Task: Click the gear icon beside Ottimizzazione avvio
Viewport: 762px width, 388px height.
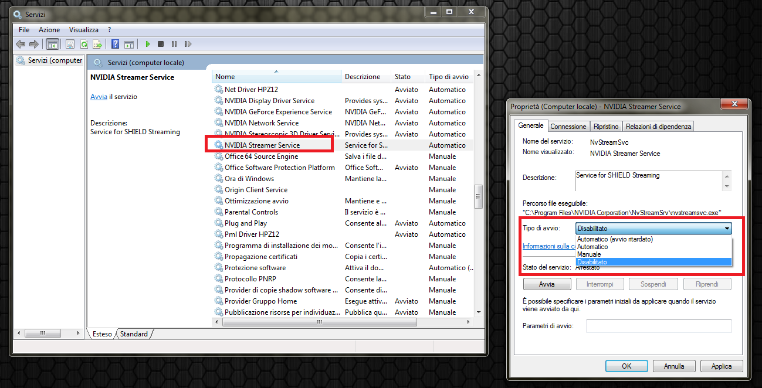Action: tap(219, 201)
